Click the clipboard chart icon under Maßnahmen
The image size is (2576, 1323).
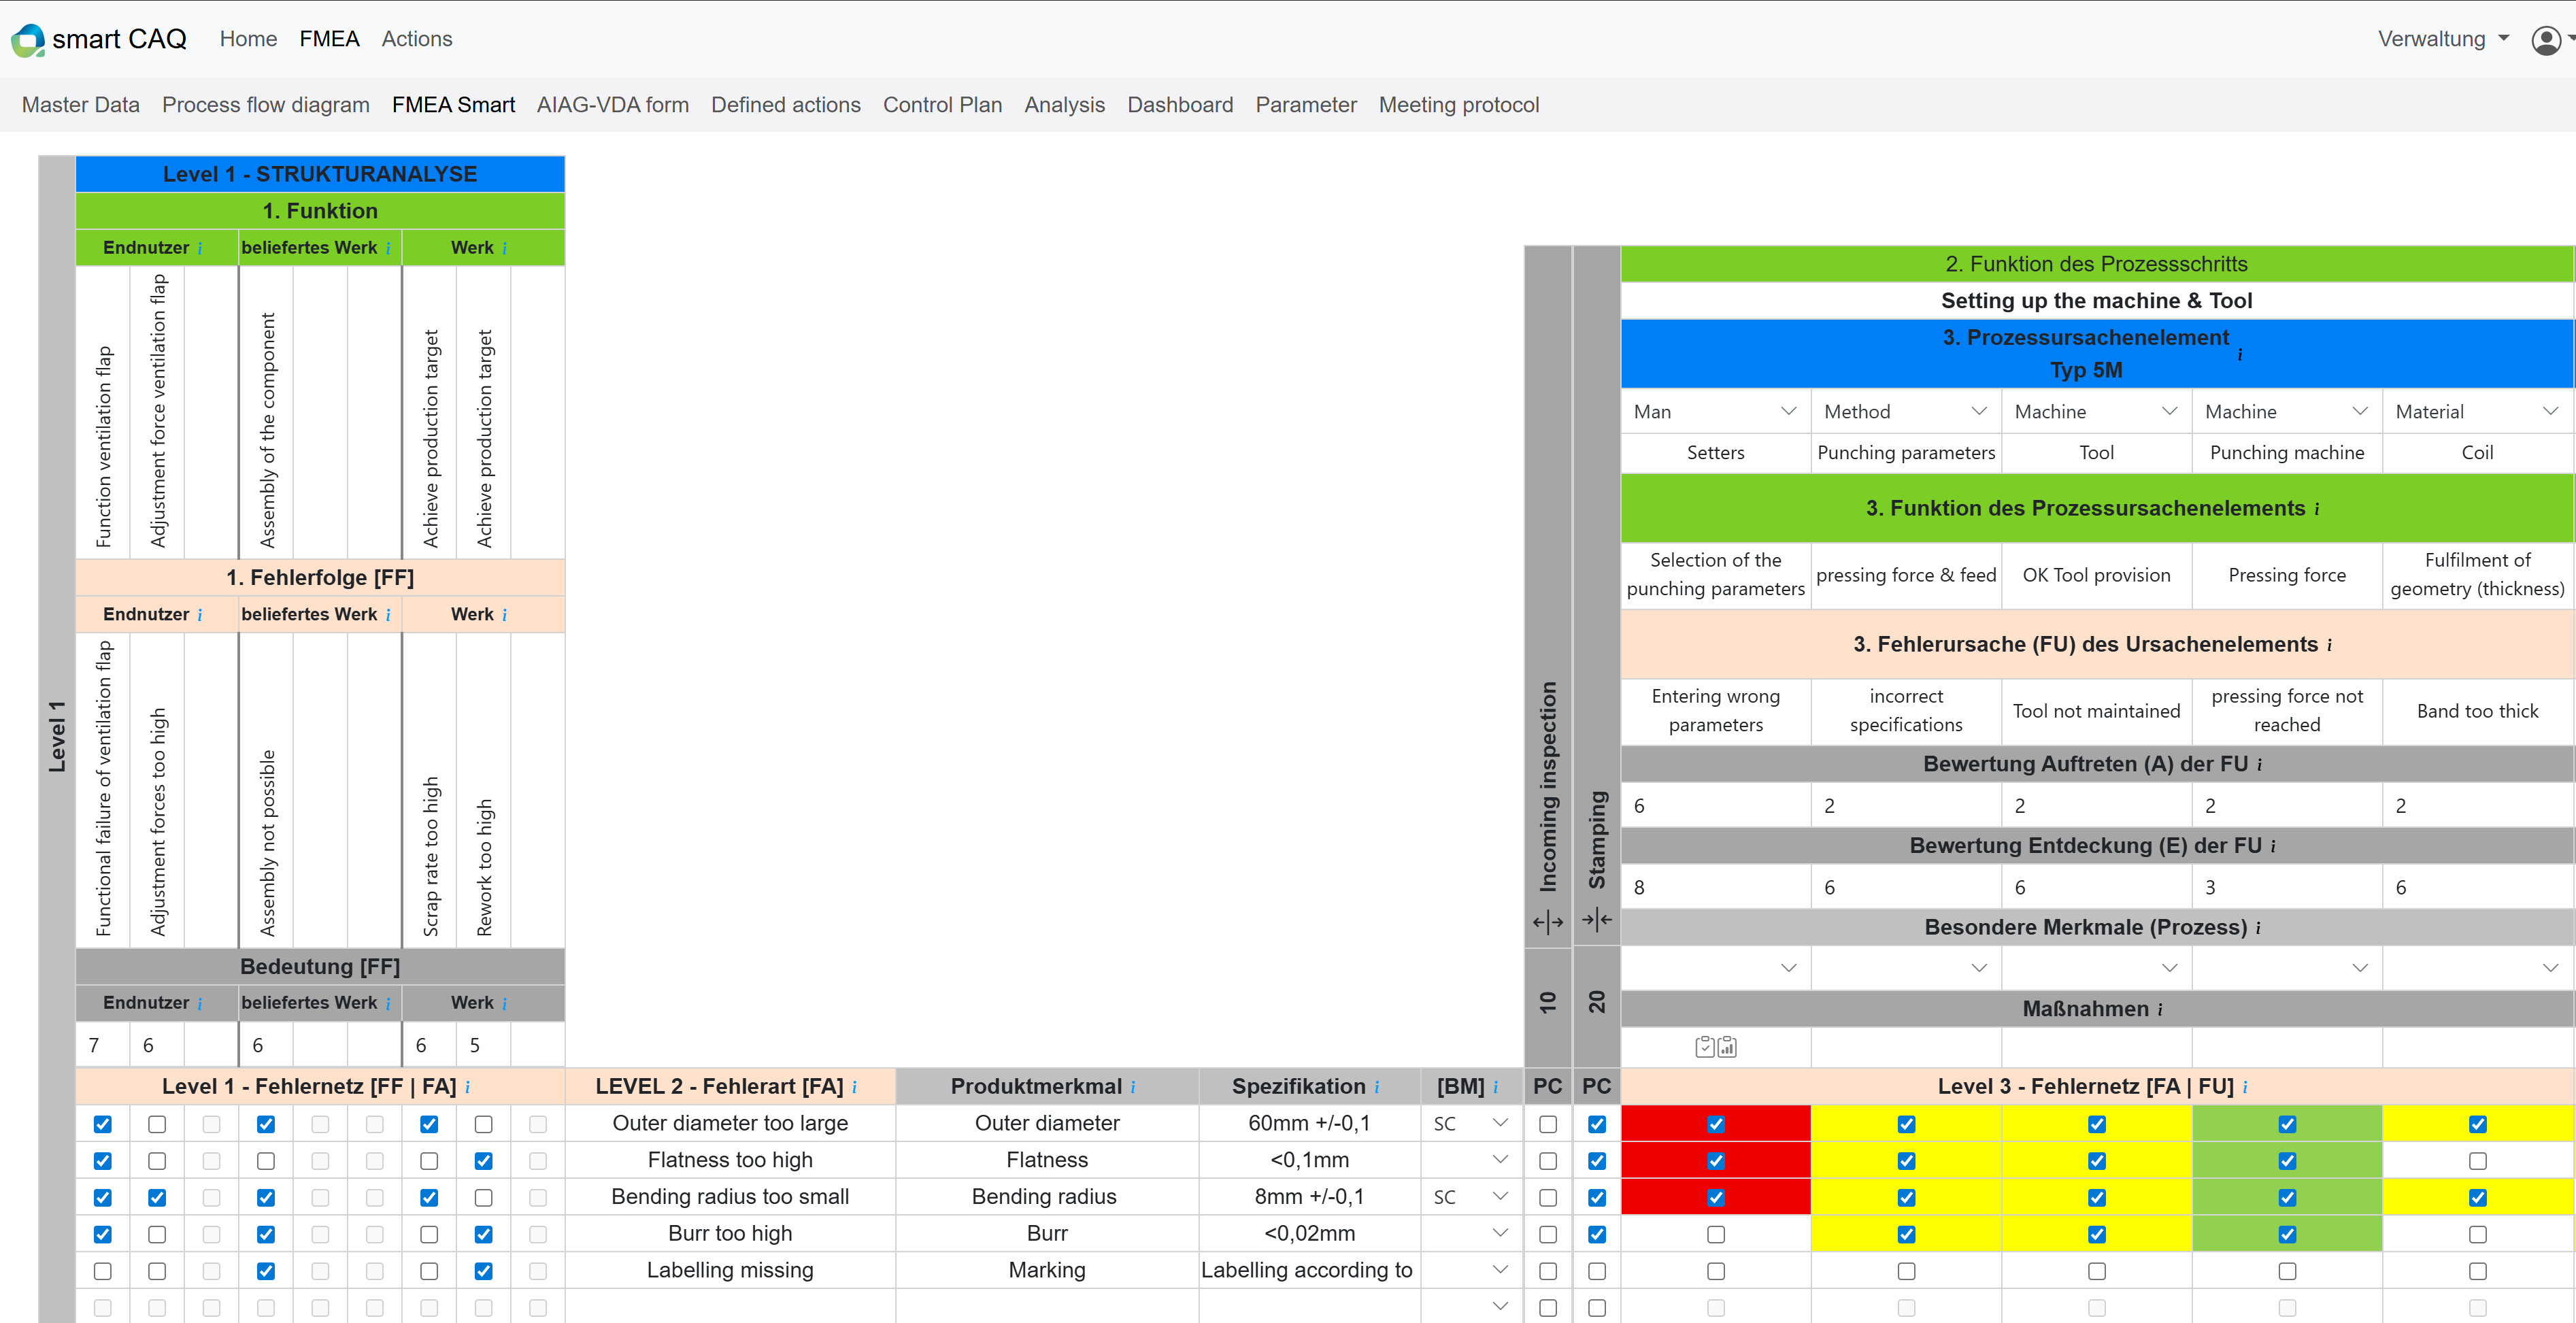pos(1727,1047)
